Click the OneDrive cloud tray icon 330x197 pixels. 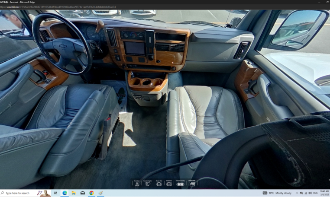point(301,193)
